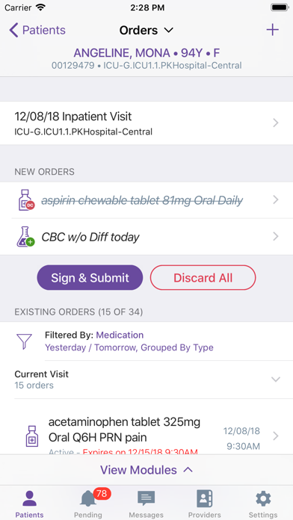This screenshot has width=293, height=520.
Task: Collapse the Current Visit section
Action: pos(276,380)
